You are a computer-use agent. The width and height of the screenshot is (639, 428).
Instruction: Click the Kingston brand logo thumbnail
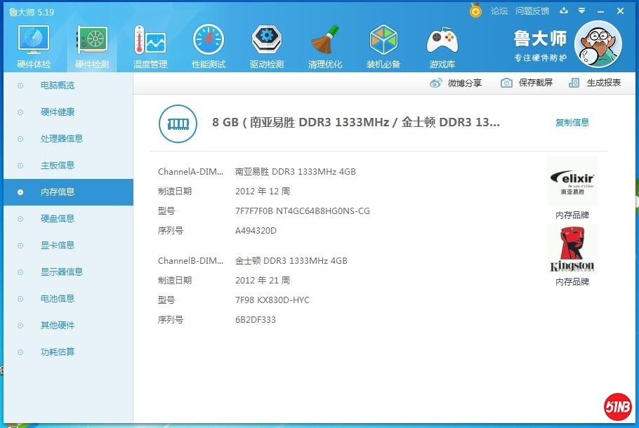pos(572,249)
